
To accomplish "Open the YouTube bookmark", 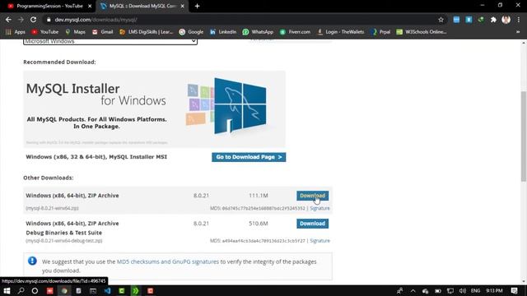I will coord(45,32).
